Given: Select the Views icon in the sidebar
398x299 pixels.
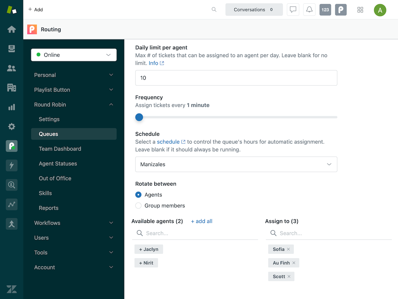Looking at the screenshot, I should [11, 49].
